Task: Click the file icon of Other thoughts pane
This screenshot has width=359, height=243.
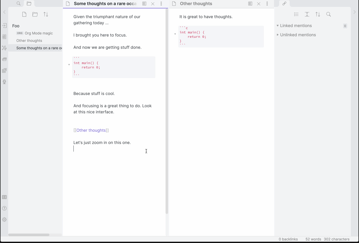Action: click(174, 4)
